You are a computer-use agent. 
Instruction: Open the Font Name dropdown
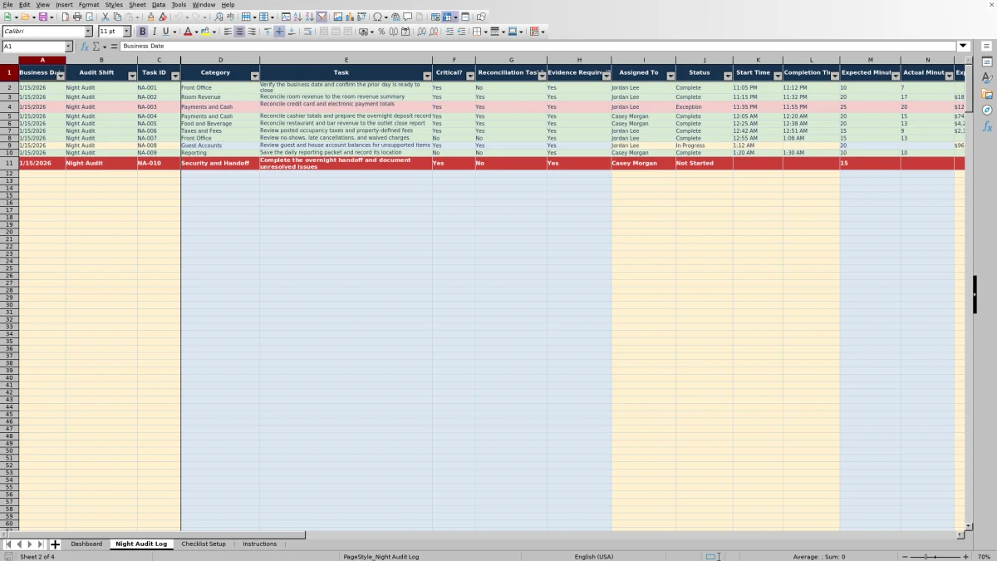pyautogui.click(x=89, y=32)
